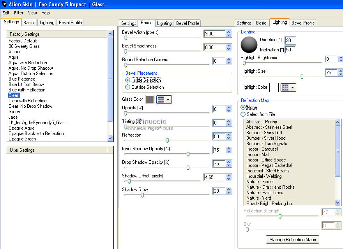Click the Glass Color swatch
343x249 pixels.
(150, 100)
